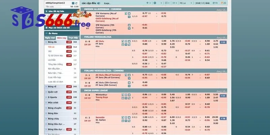This screenshot has height=135, width=270.
Task: Click the star beside IFK Varnamo corners
Action: point(129,13)
